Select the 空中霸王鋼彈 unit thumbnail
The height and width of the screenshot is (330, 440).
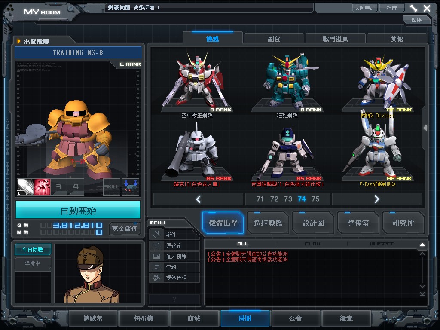click(x=197, y=83)
